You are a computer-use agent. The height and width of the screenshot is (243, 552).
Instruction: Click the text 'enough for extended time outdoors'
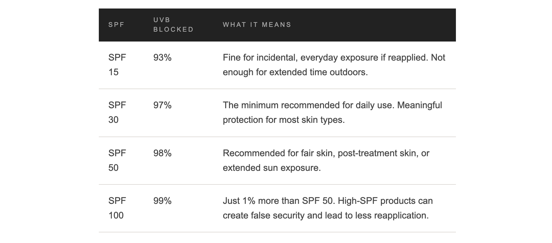coord(295,72)
